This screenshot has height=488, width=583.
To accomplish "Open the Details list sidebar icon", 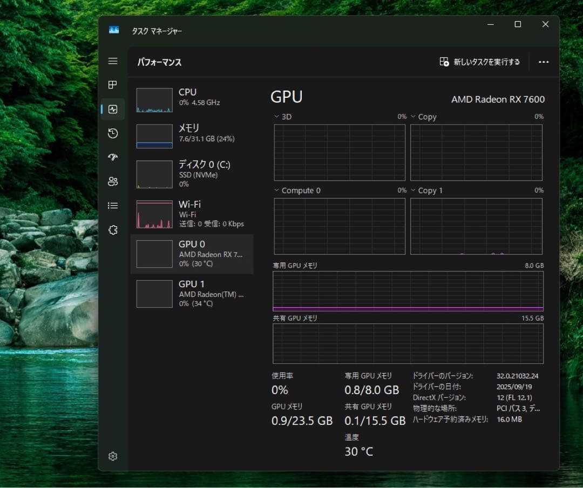I will [113, 205].
